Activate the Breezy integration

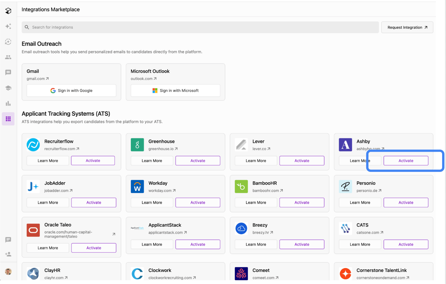click(302, 244)
